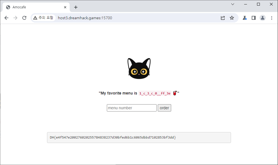Image resolution: width=278 pixels, height=165 pixels.
Task: Toggle the browser side panel
Action: point(253,18)
